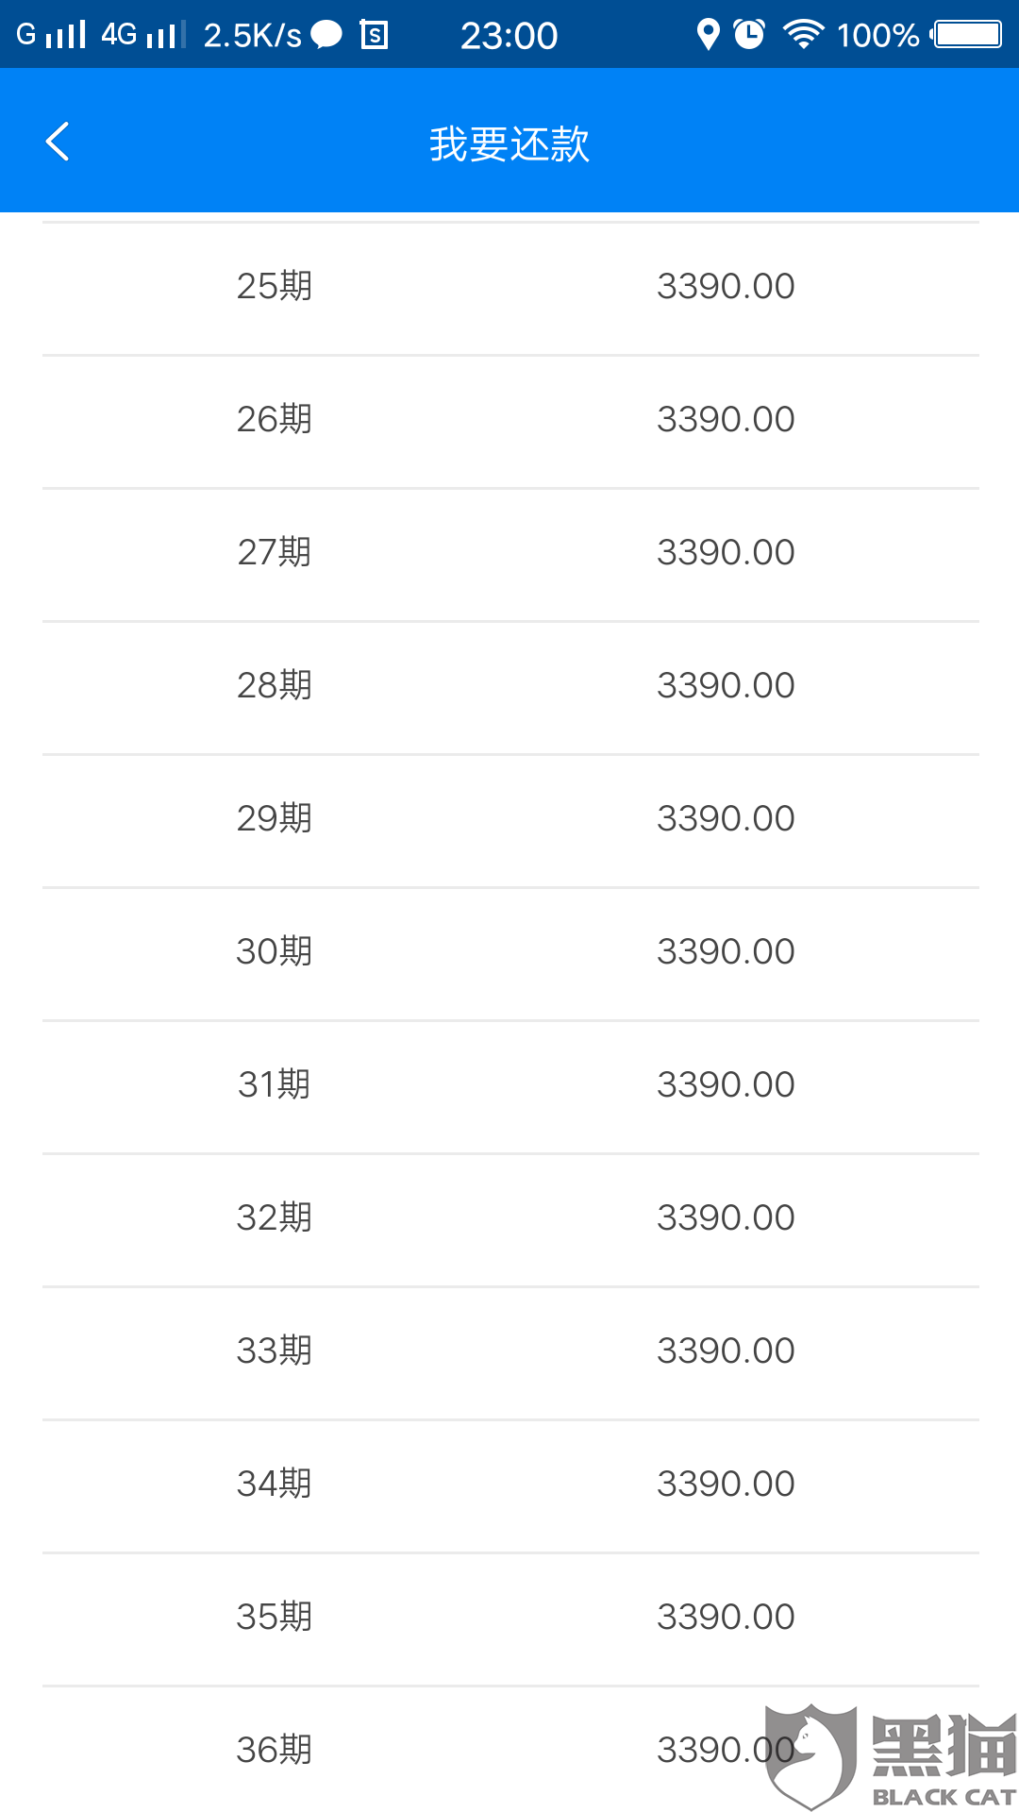Select the 26期 installment row
The width and height of the screenshot is (1019, 1812).
[509, 420]
